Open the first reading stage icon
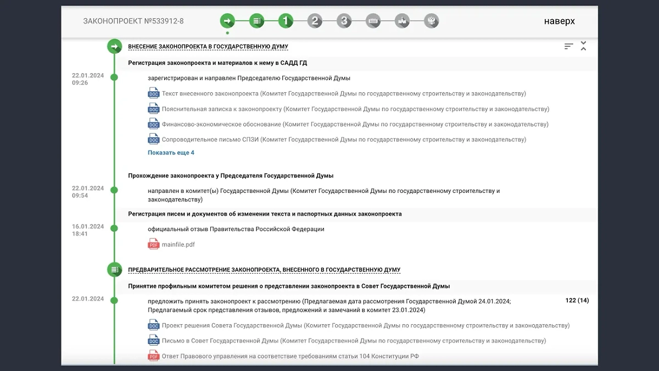The width and height of the screenshot is (659, 371). (286, 20)
